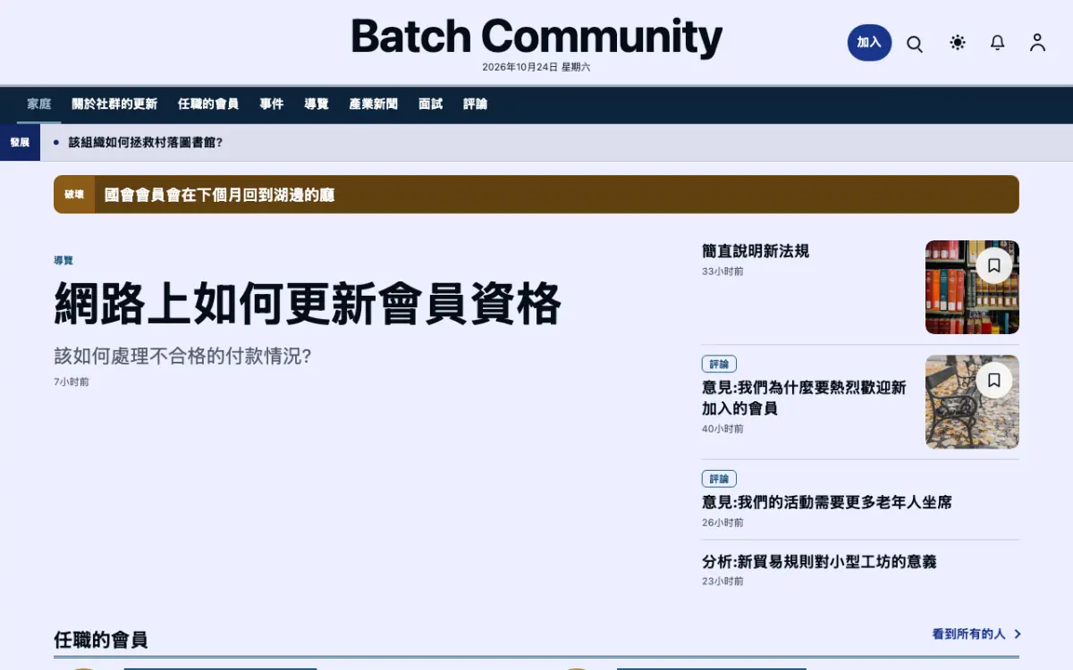1073x670 pixels.
Task: Open the bookshelf thumbnail image
Action: click(x=972, y=287)
